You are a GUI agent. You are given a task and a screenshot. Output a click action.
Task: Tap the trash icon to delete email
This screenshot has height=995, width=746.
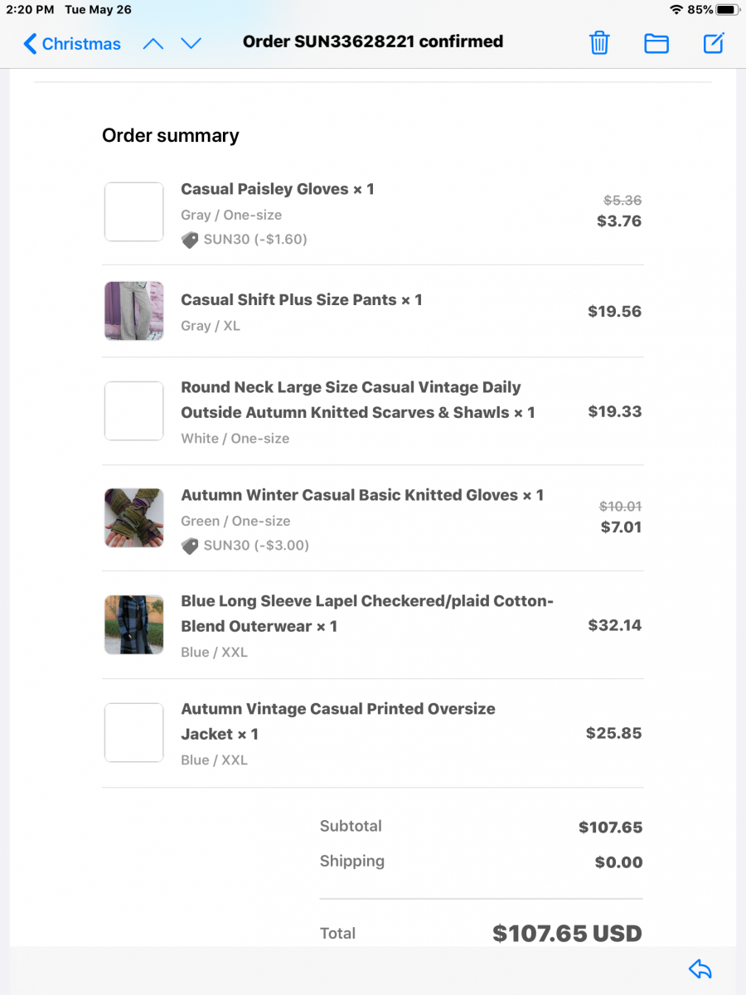coord(599,43)
